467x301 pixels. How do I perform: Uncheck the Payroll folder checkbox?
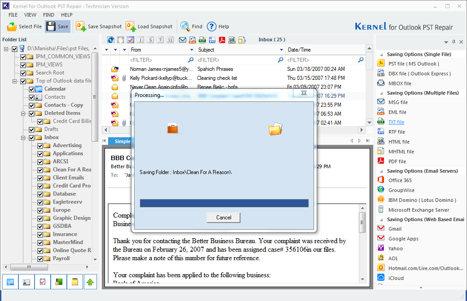pyautogui.click(x=40, y=259)
